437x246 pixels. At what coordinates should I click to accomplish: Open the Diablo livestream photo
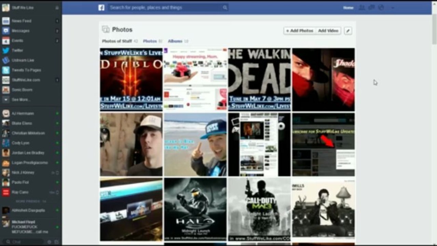(131, 80)
